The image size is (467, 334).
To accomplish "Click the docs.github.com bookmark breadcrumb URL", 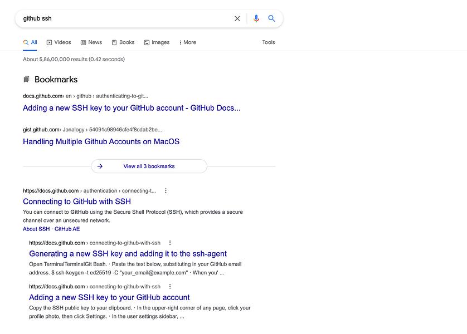I will pyautogui.click(x=85, y=96).
